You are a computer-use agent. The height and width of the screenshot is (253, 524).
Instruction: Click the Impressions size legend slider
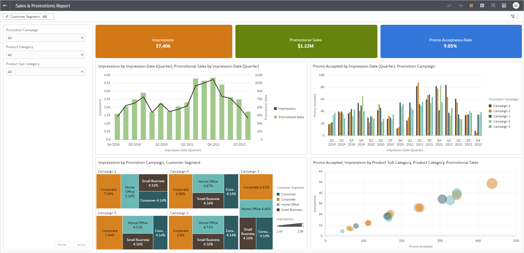(x=290, y=225)
